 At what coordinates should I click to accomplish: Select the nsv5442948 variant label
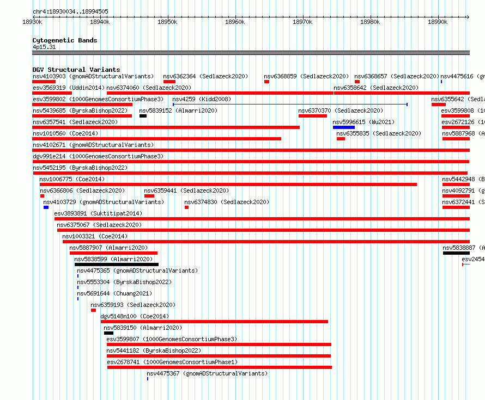point(463,179)
